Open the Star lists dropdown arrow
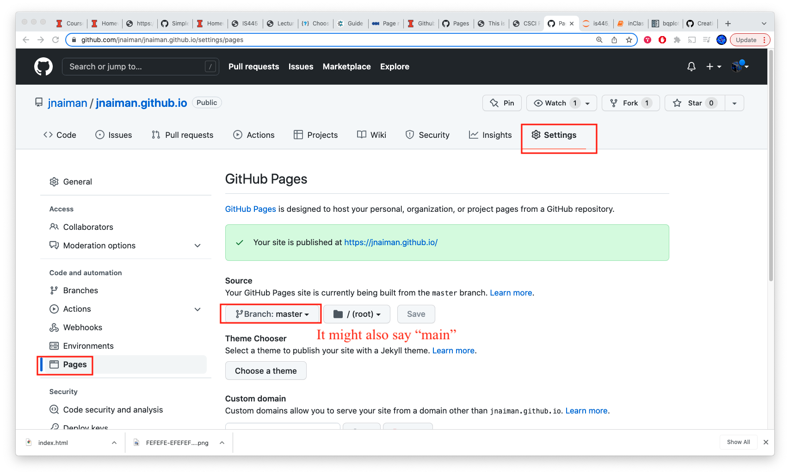Image resolution: width=790 pixels, height=475 pixels. 734,103
